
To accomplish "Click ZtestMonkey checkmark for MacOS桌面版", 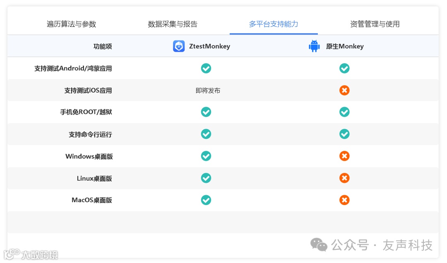I will pos(206,200).
